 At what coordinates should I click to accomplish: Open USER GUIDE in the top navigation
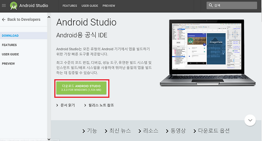(90, 6)
